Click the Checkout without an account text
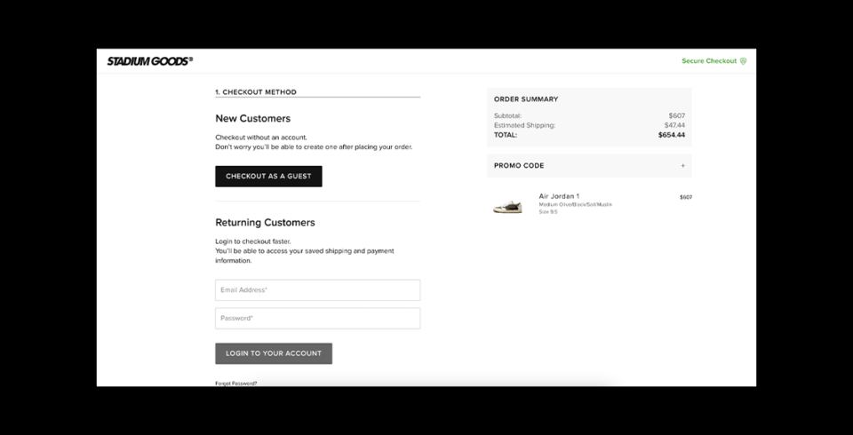The image size is (853, 435). click(x=261, y=138)
